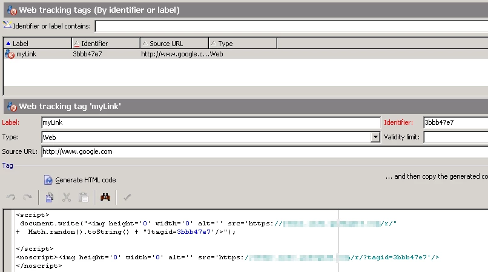Click the Undo toolbar icon
The height and width of the screenshot is (272, 488).
11,197
